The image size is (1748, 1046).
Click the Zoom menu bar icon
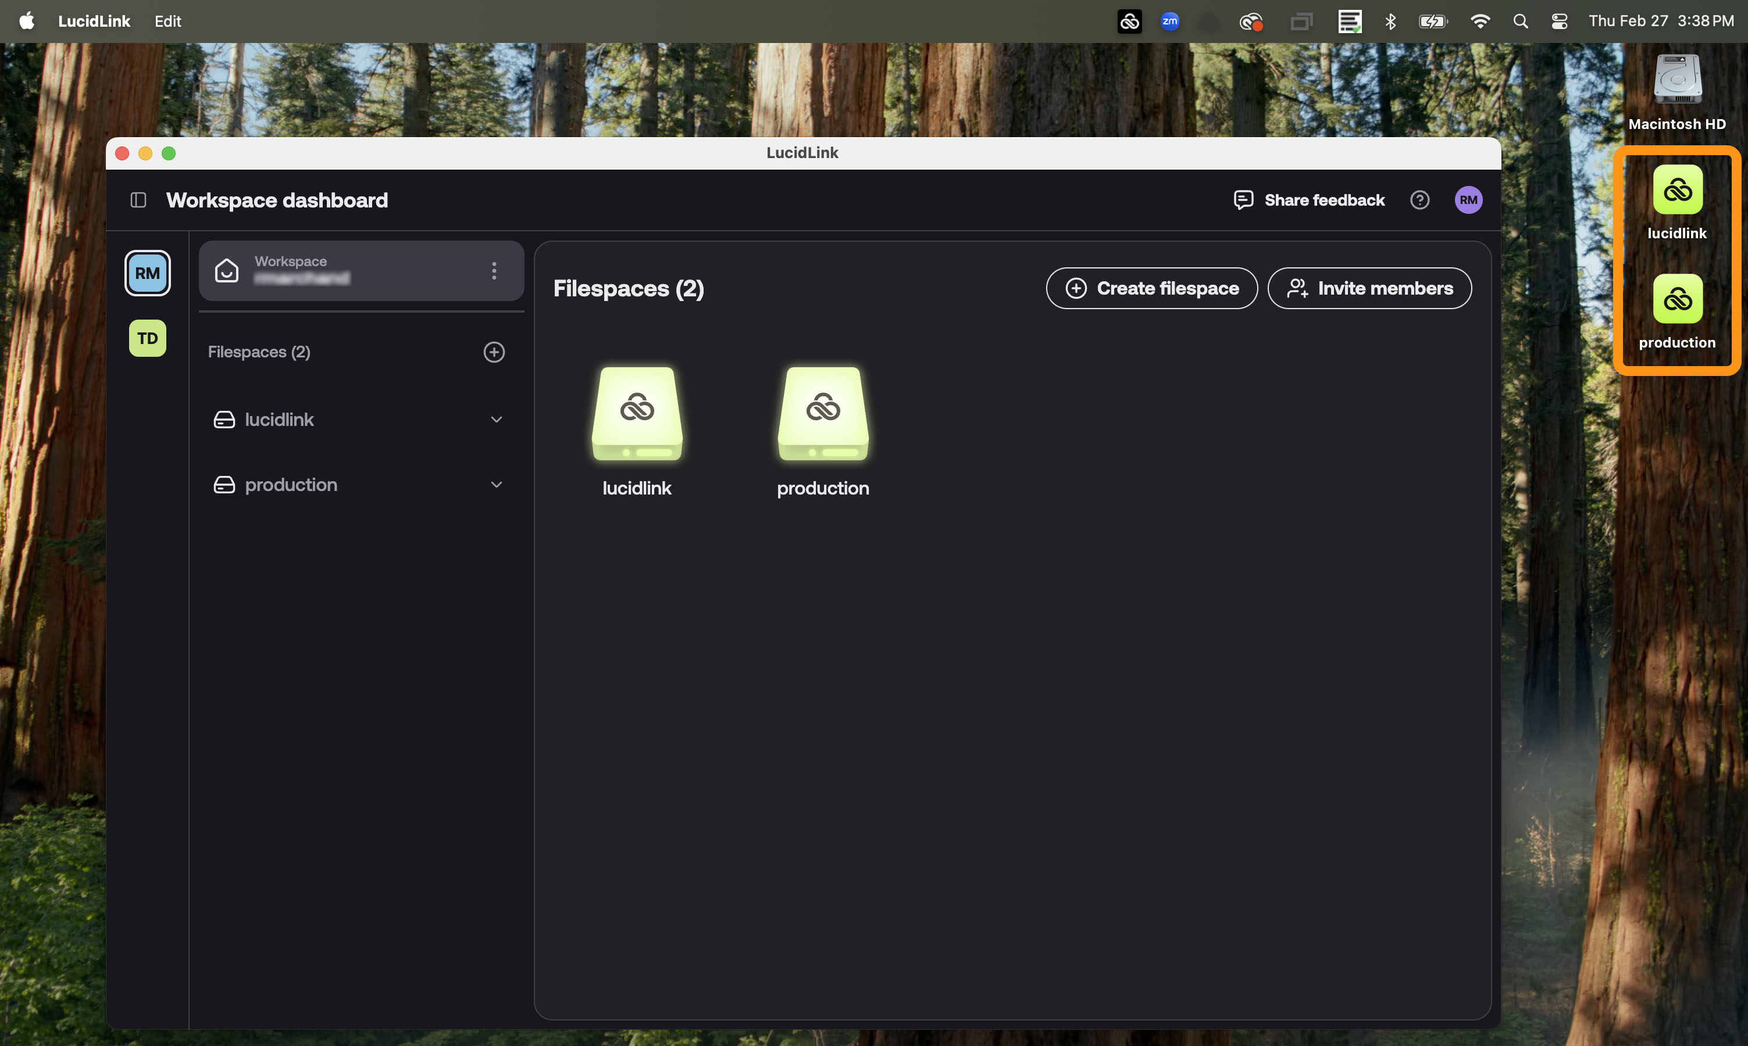tap(1170, 21)
